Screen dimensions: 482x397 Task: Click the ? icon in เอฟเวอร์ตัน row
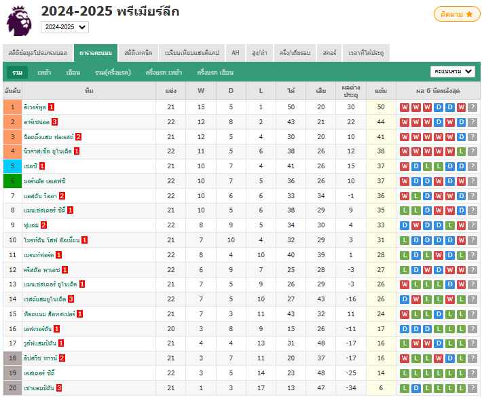(472, 329)
